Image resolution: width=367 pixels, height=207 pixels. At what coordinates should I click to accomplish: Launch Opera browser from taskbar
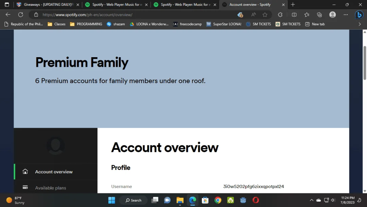tap(256, 200)
